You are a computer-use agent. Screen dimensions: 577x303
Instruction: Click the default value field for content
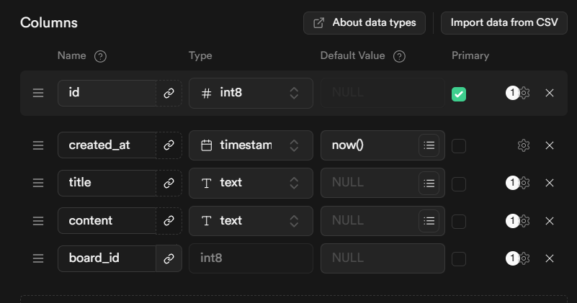[x=367, y=221]
